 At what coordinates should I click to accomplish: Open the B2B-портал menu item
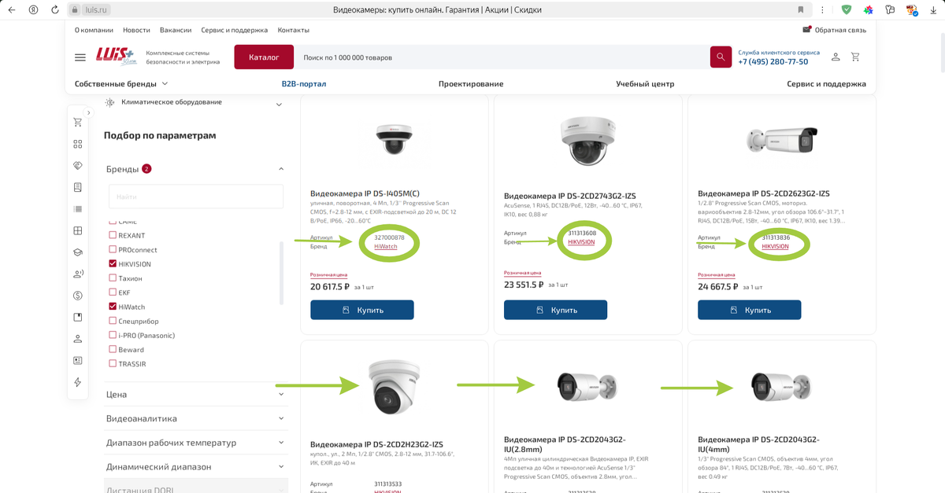pos(304,84)
